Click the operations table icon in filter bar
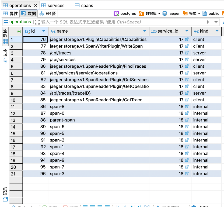 click(6, 22)
